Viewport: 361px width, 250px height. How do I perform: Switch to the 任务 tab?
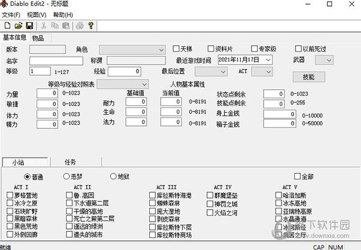[x=71, y=162]
